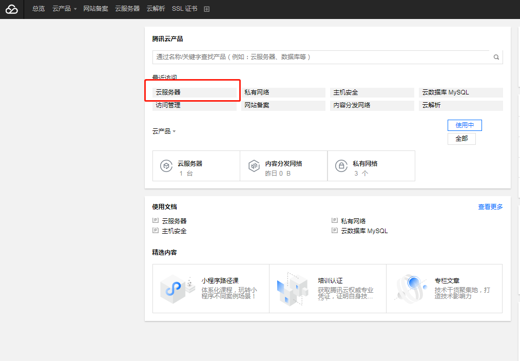Screen dimensions: 520x361
Task: Open 总览 in top navigation
Action: click(x=38, y=9)
